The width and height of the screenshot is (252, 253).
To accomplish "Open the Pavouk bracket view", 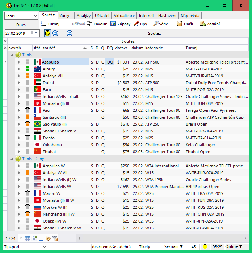I will [x=97, y=24].
